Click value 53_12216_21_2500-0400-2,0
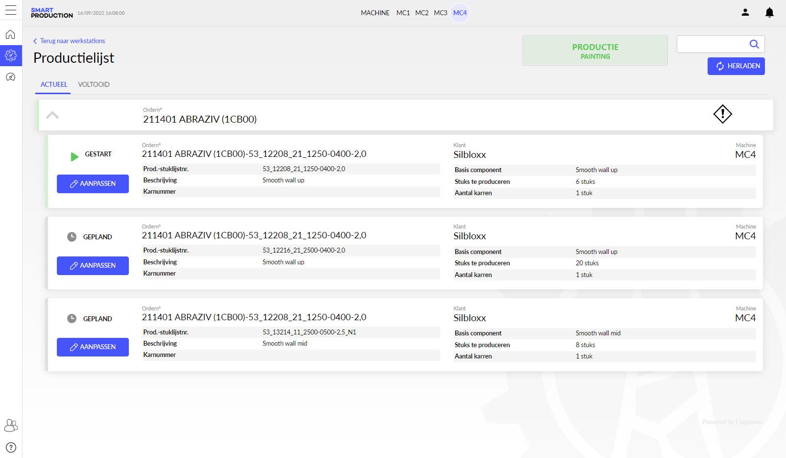The height and width of the screenshot is (458, 786). click(304, 250)
